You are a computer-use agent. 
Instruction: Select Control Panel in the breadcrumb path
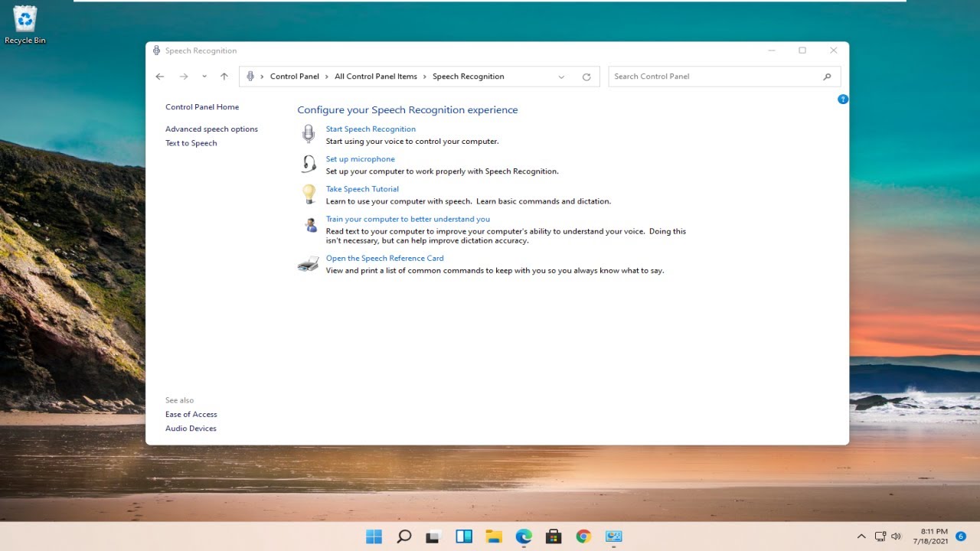click(294, 77)
